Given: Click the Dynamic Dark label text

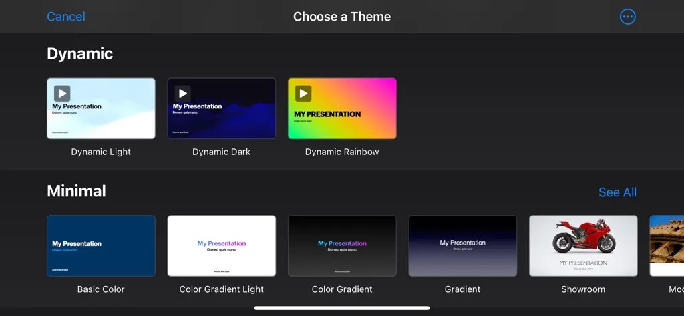Looking at the screenshot, I should 221,152.
